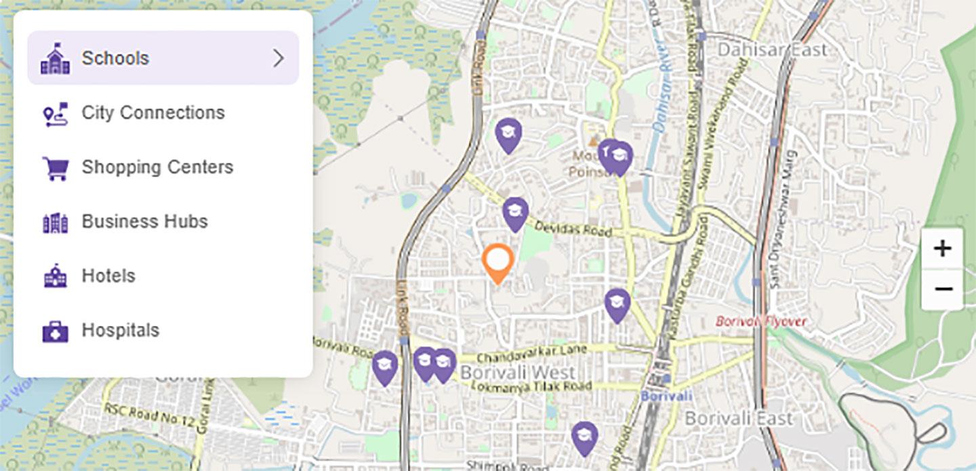Click school marker near Shimpoli Road

(584, 438)
